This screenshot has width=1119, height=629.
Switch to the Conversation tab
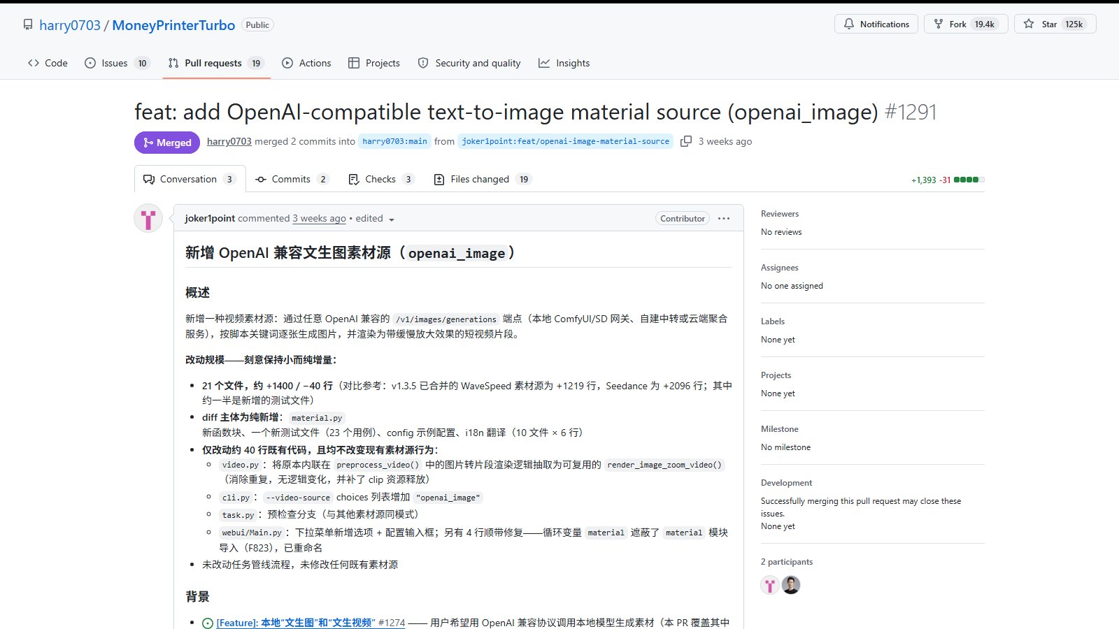pos(190,179)
